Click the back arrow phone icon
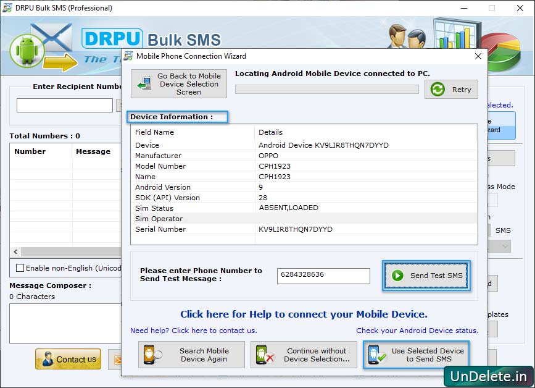535x388 pixels. (x=144, y=83)
